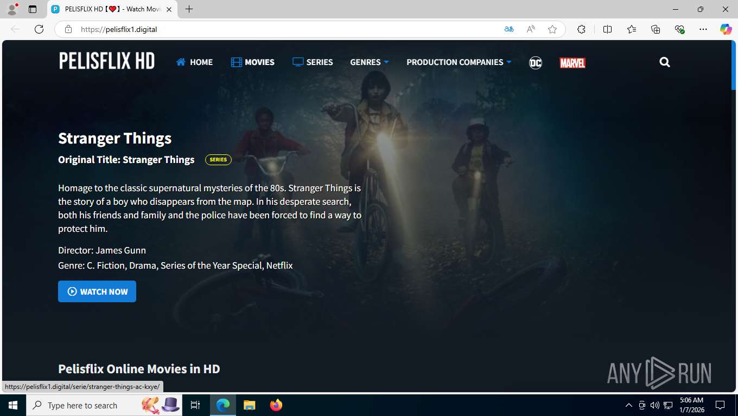Image resolution: width=738 pixels, height=416 pixels.
Task: Go back to the previous page
Action: (x=15, y=29)
